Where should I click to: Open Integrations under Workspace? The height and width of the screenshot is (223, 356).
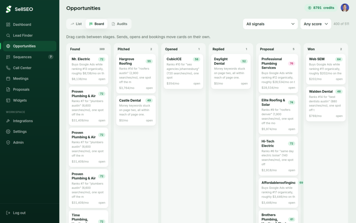30,121
